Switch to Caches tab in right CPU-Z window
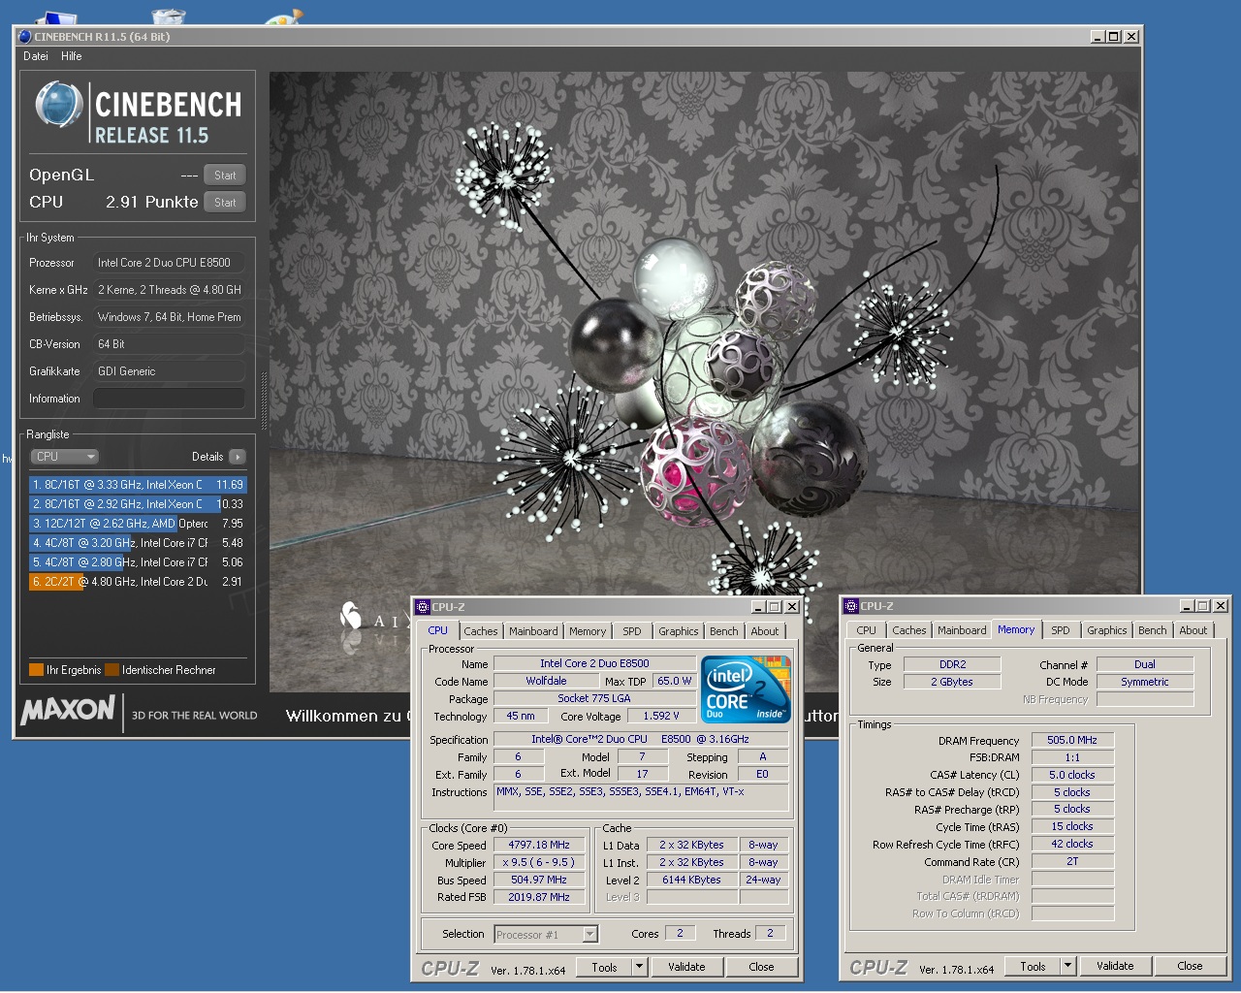1241x993 pixels. click(x=908, y=630)
